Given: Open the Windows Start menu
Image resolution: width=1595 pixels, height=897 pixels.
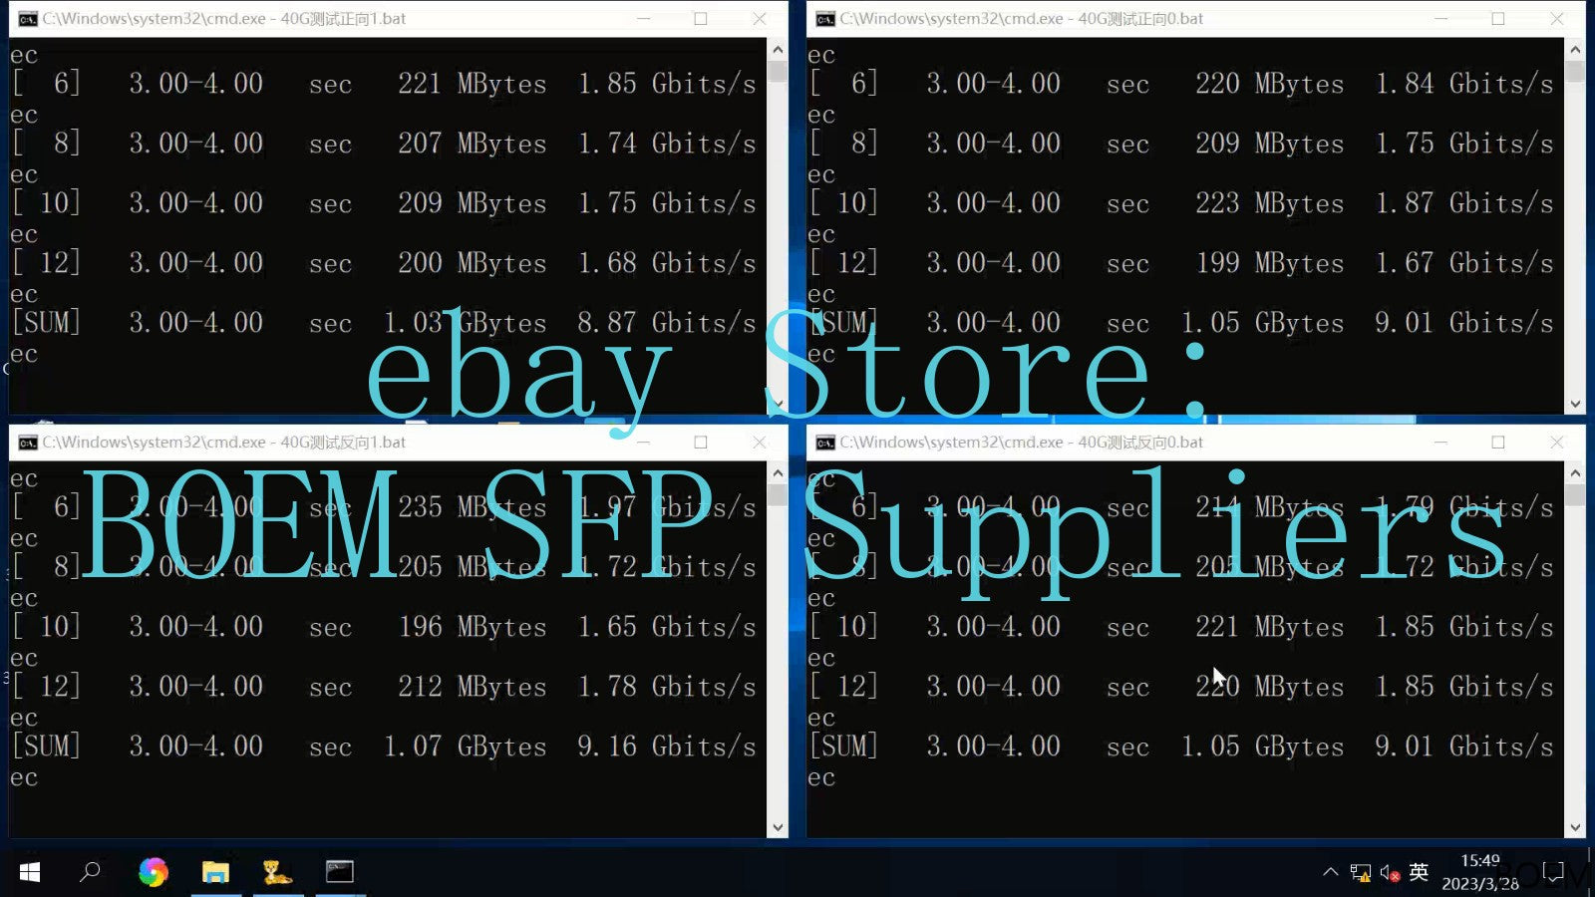Looking at the screenshot, I should pyautogui.click(x=30, y=872).
